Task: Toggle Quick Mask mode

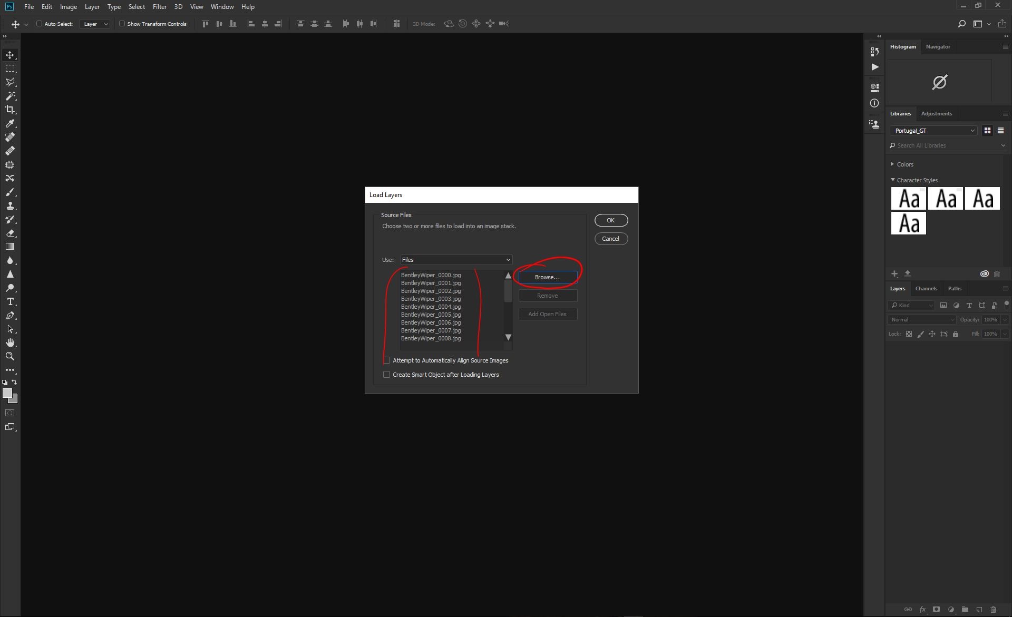Action: point(10,413)
